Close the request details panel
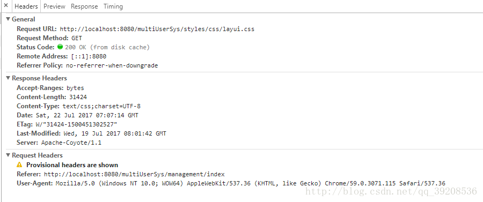The height and width of the screenshot is (202, 483). point(5,6)
